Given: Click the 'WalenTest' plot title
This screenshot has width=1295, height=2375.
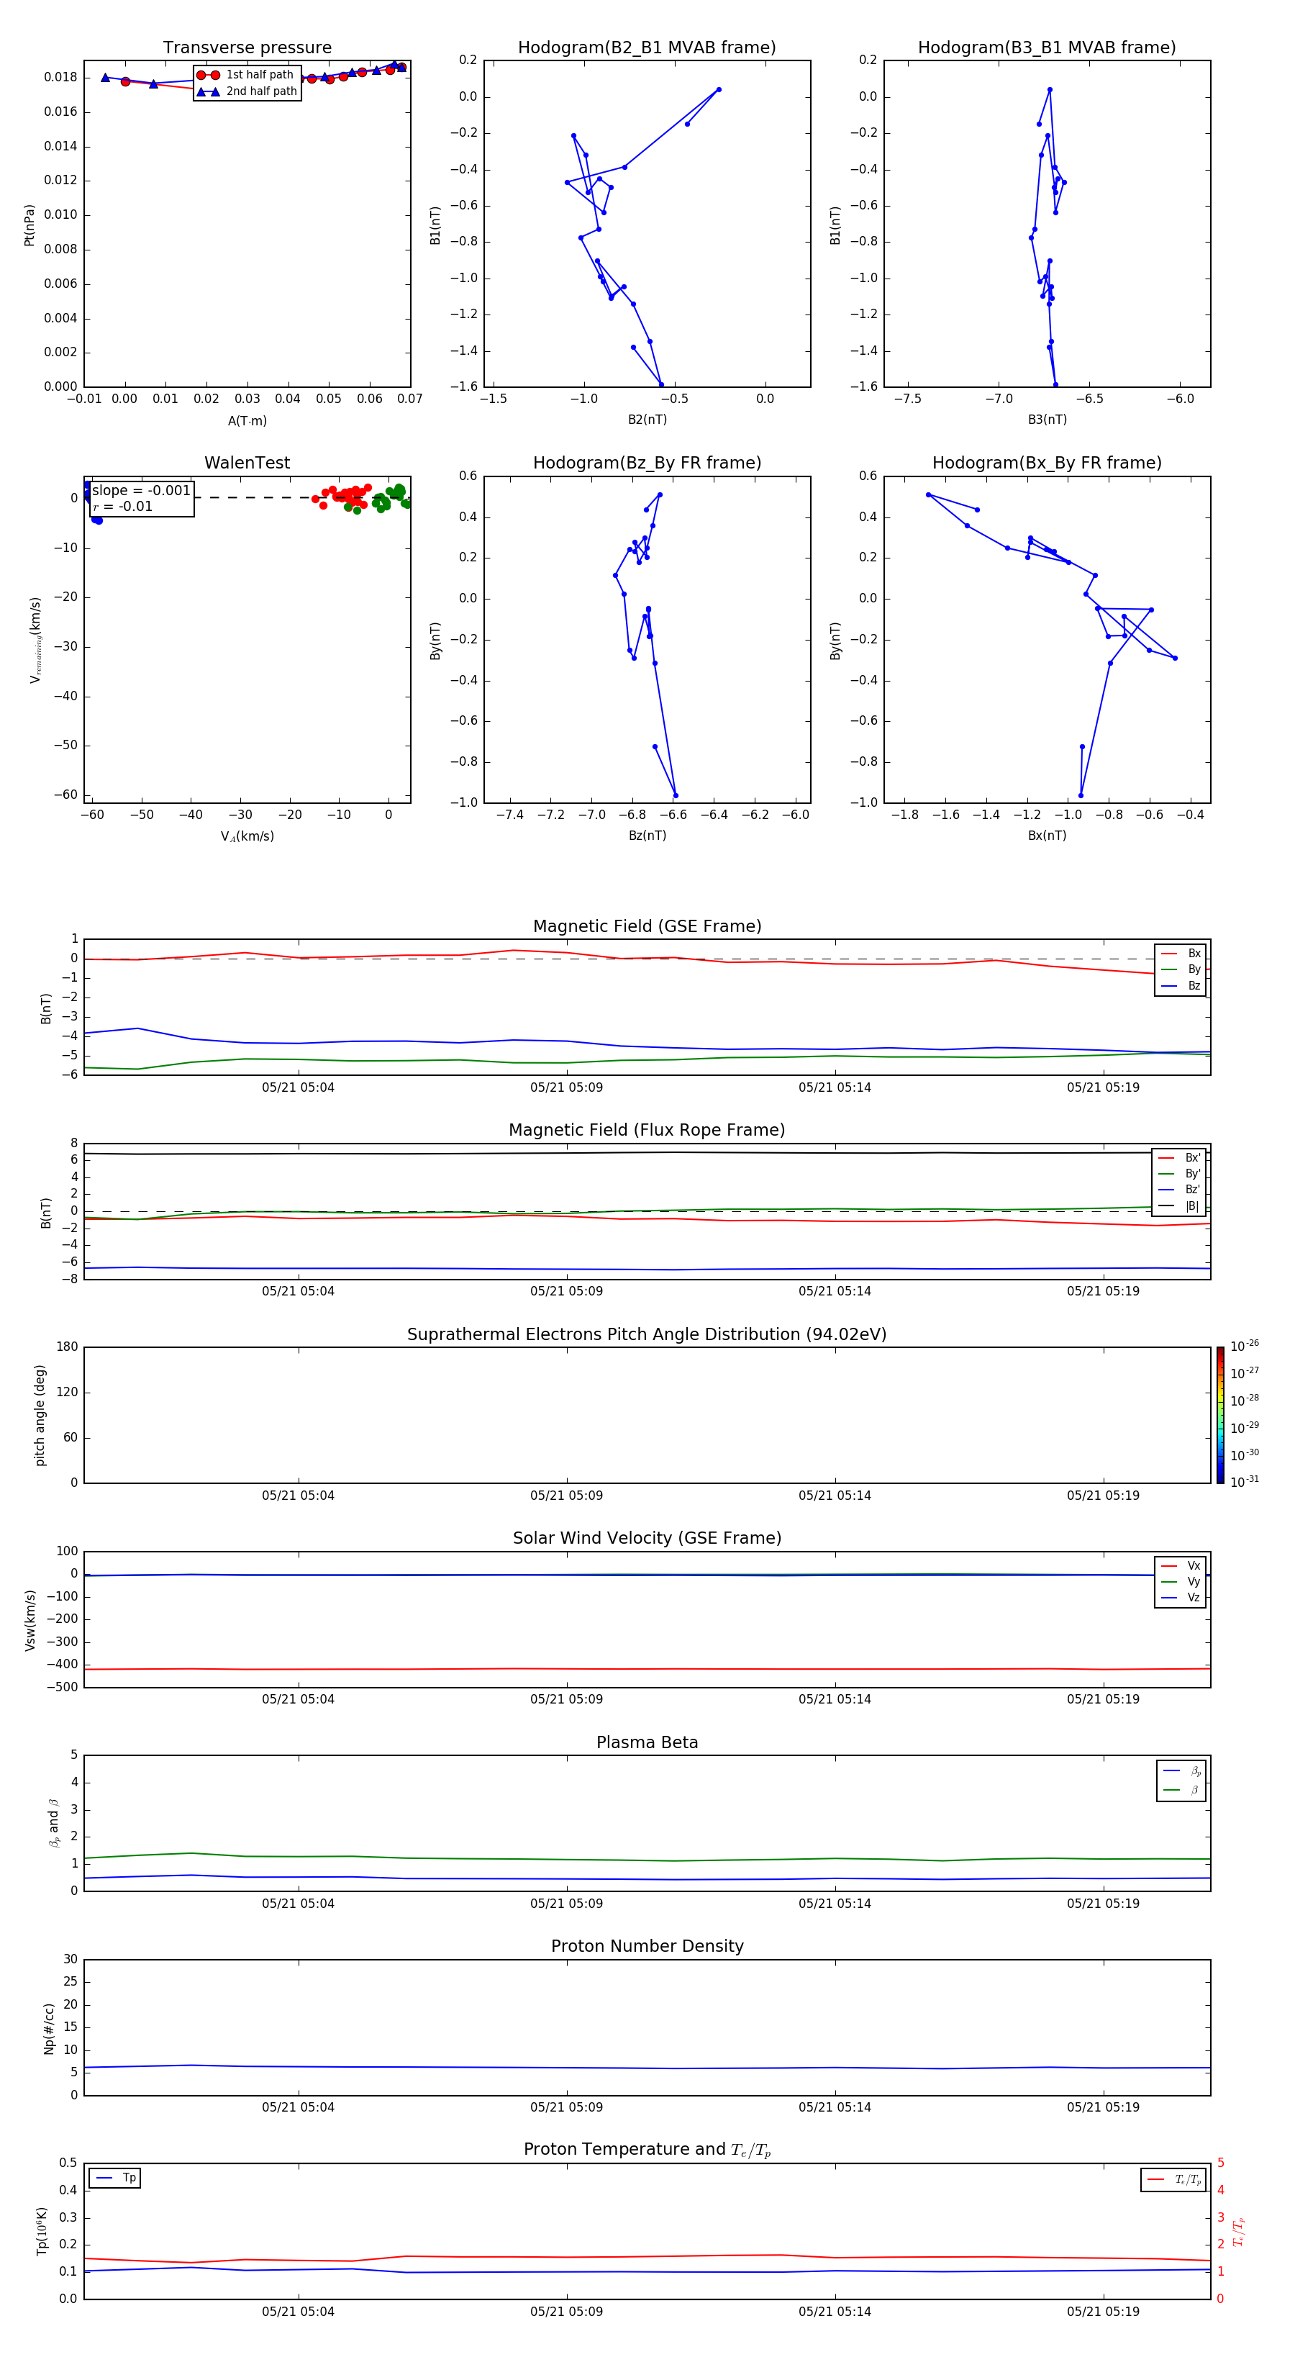Looking at the screenshot, I should [247, 463].
